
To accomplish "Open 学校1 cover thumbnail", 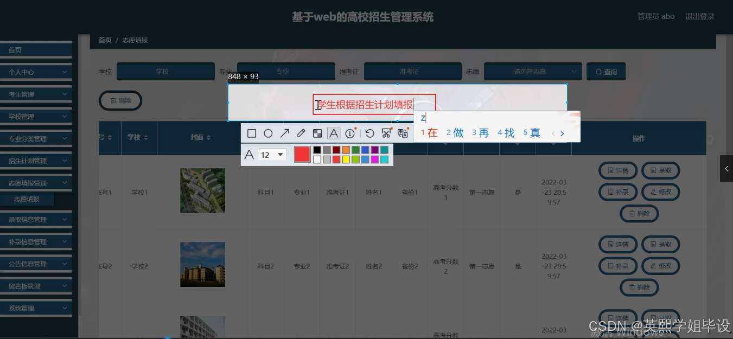I will click(x=202, y=190).
